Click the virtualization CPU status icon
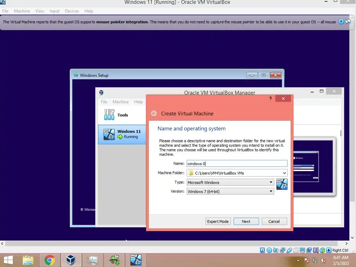Screen dimensions: 356x267 click(x=316, y=250)
